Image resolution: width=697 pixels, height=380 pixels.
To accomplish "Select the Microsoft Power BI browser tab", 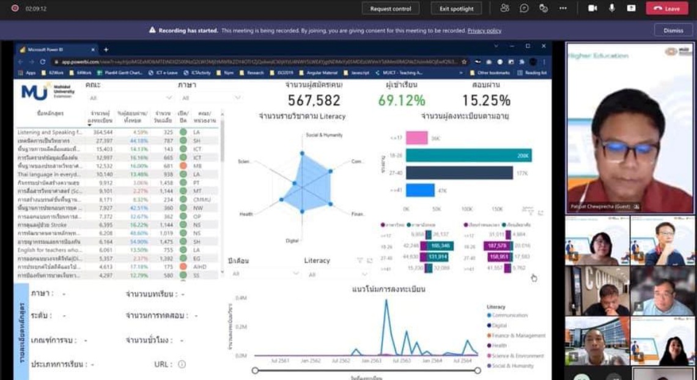I will point(55,50).
